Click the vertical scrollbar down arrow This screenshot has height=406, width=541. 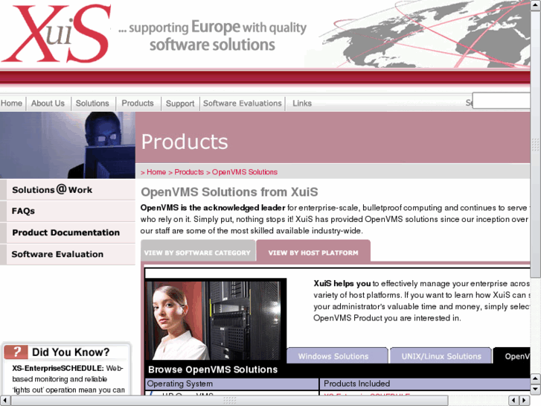click(535, 390)
